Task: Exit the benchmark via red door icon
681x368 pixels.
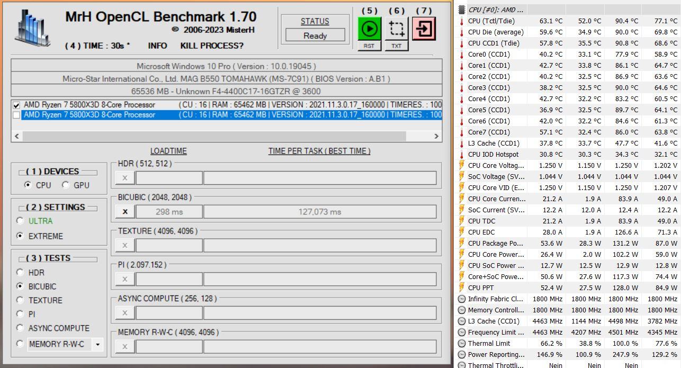Action: click(x=424, y=29)
